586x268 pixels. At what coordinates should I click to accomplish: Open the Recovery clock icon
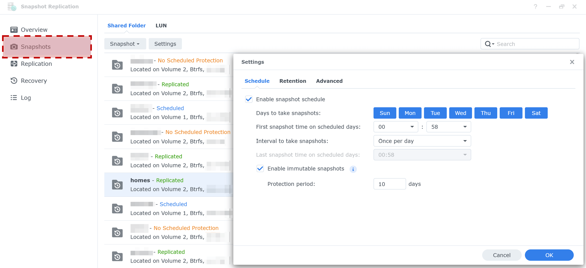(x=14, y=81)
